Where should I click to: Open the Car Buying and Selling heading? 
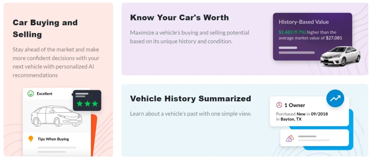45,28
